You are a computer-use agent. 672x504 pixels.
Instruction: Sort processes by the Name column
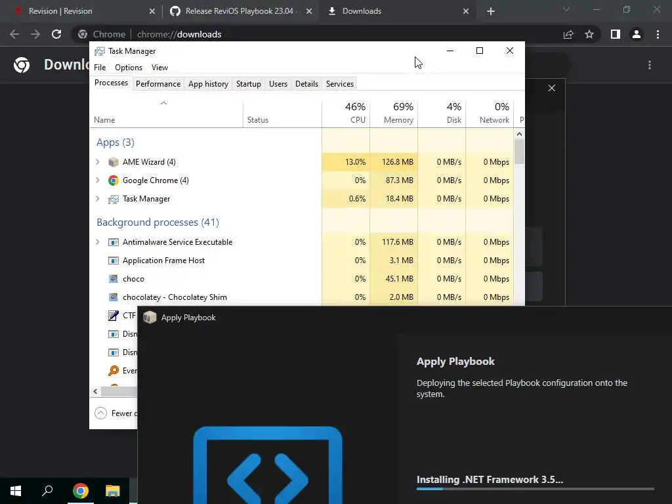(166, 114)
